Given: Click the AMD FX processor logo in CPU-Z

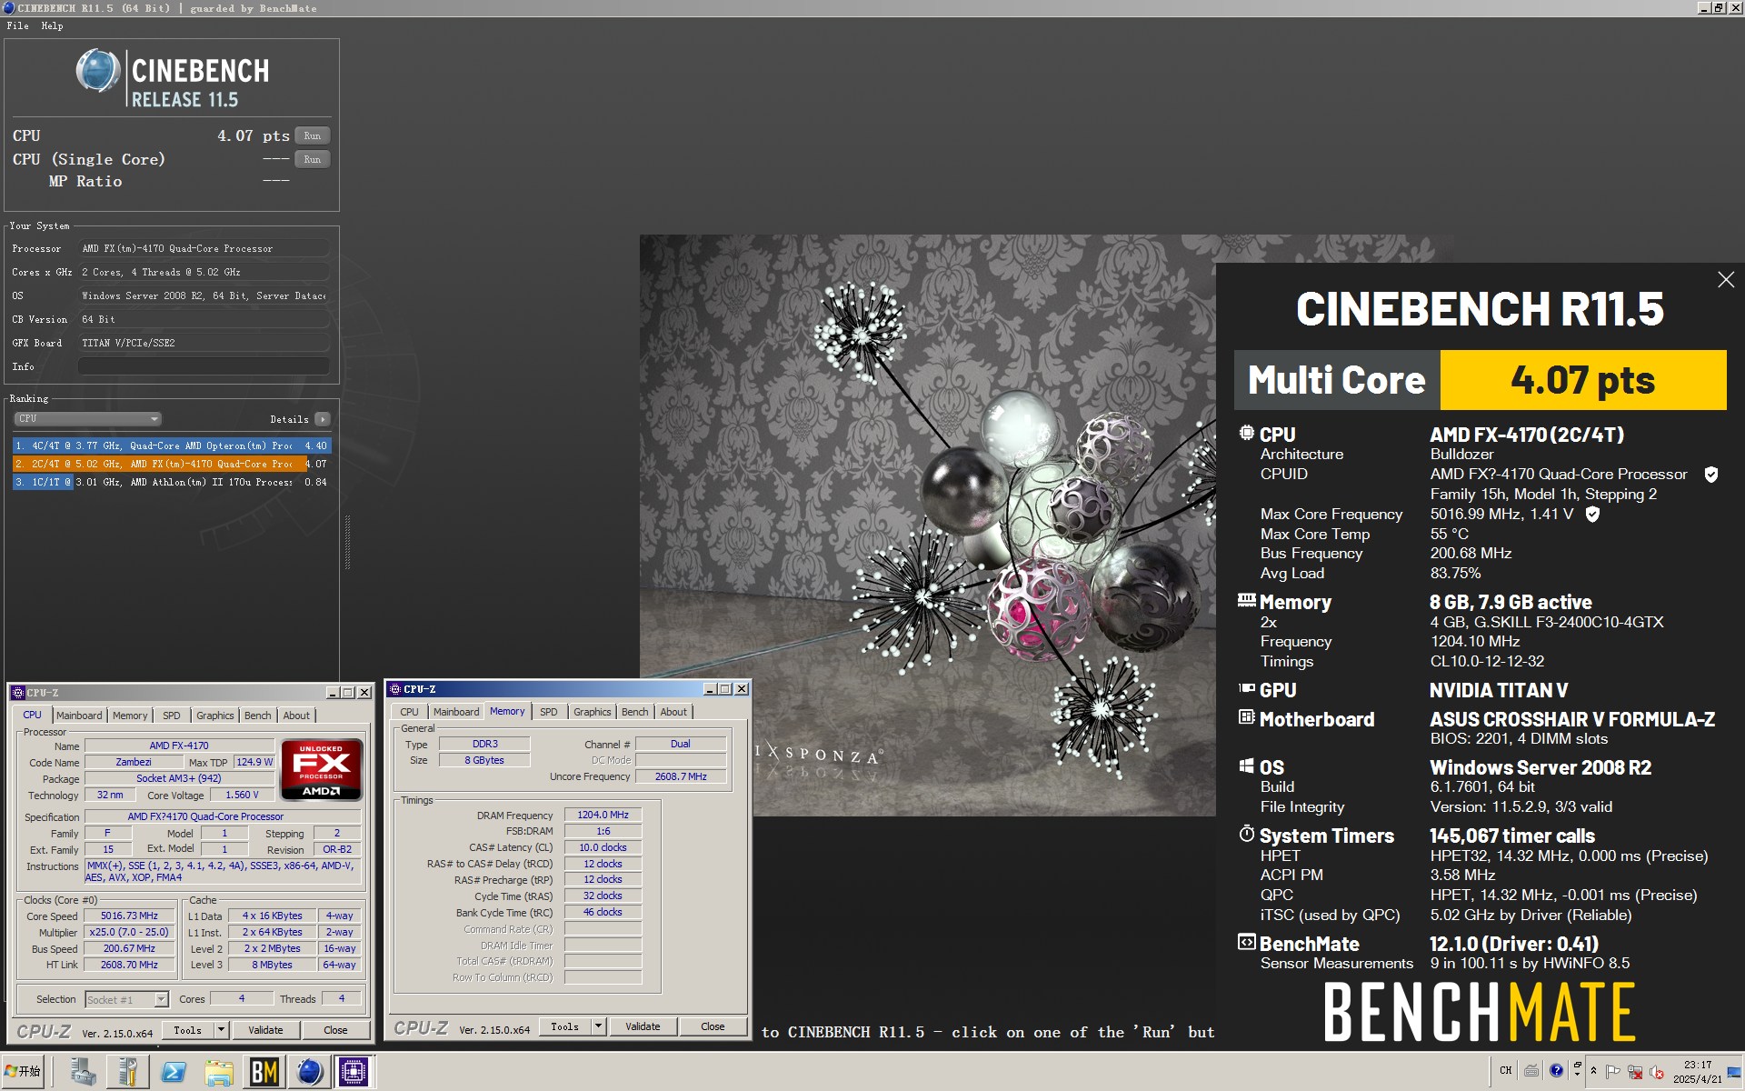Looking at the screenshot, I should coord(321,770).
